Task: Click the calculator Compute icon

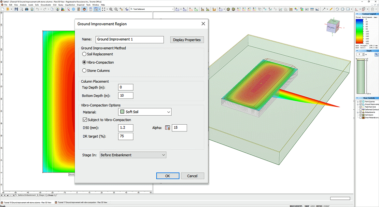Action: pyautogui.click(x=78, y=9)
